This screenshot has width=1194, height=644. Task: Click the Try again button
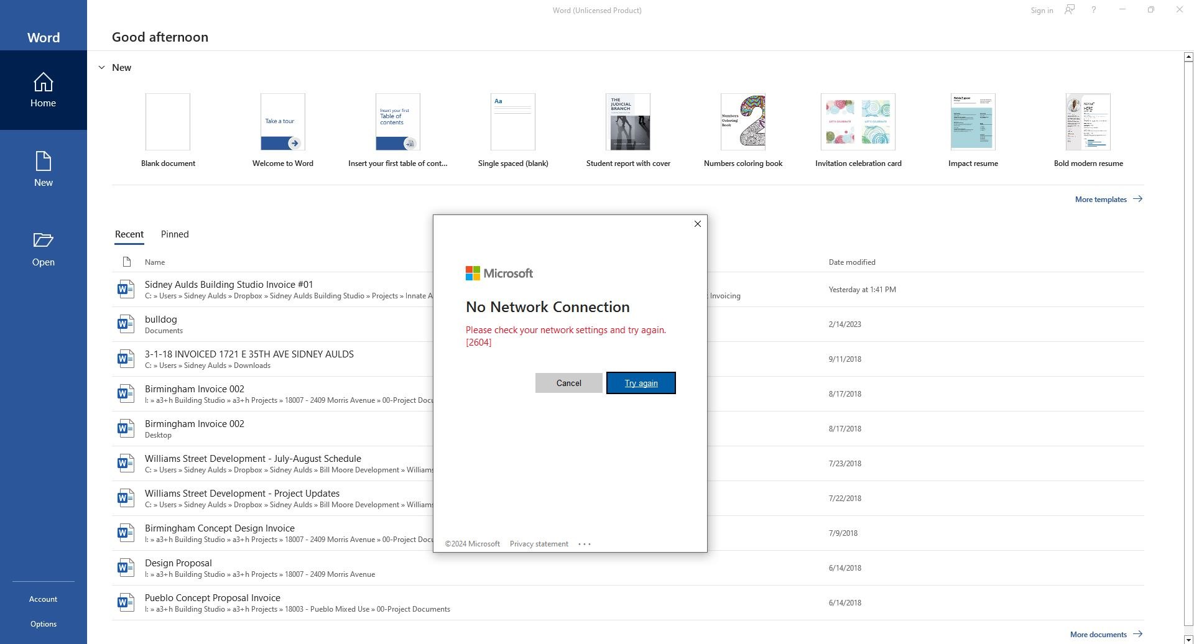click(x=641, y=383)
